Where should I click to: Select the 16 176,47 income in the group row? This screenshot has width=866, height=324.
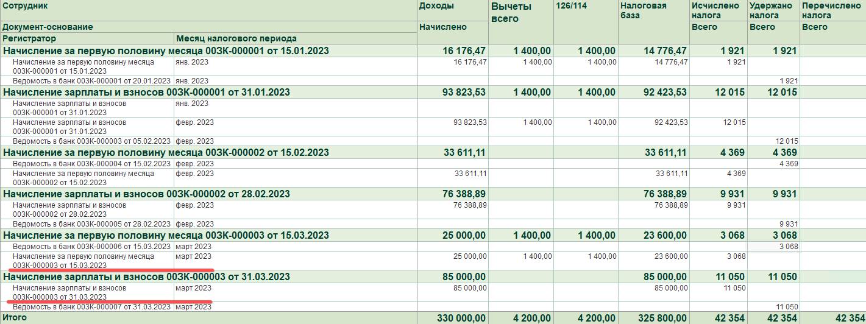[x=464, y=51]
